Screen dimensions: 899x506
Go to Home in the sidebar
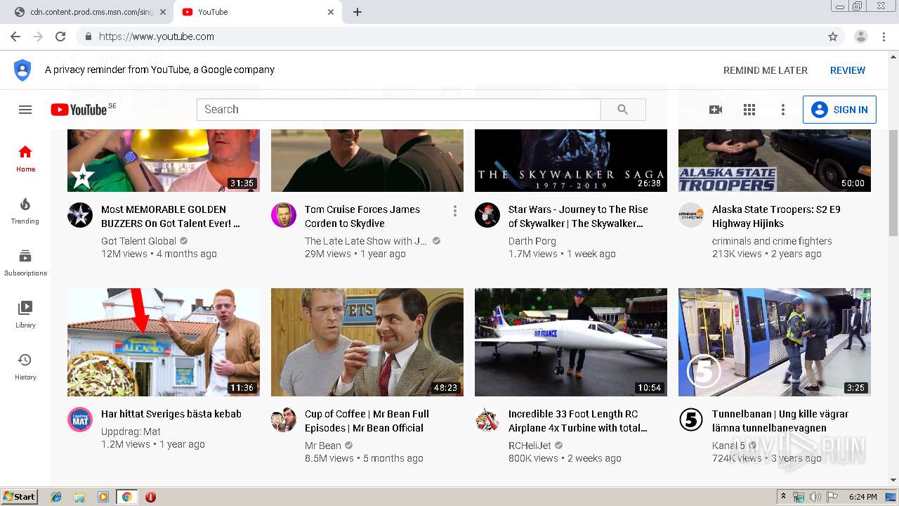pos(25,158)
